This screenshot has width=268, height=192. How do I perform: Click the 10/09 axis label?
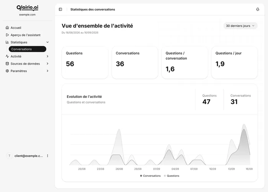coord(212,169)
